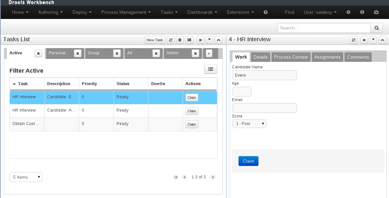Viewport: 389px width, 198px height.
Task: Close the Tasks List panel
Action: [x=200, y=40]
